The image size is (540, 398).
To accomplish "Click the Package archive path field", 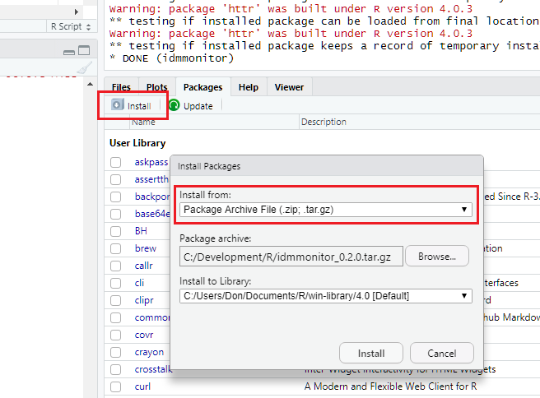I will coord(291,257).
